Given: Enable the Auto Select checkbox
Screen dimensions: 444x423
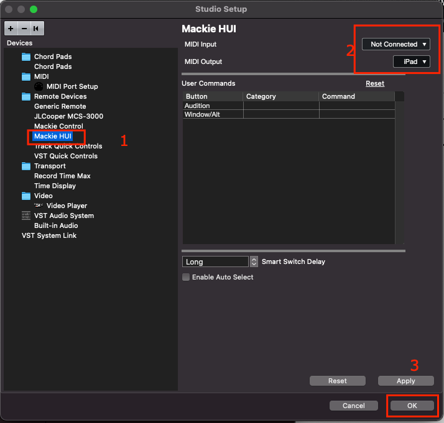Looking at the screenshot, I should click(x=186, y=277).
